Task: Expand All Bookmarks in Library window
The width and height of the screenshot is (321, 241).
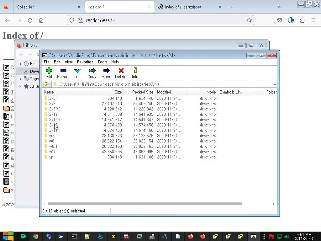Action: [20, 87]
